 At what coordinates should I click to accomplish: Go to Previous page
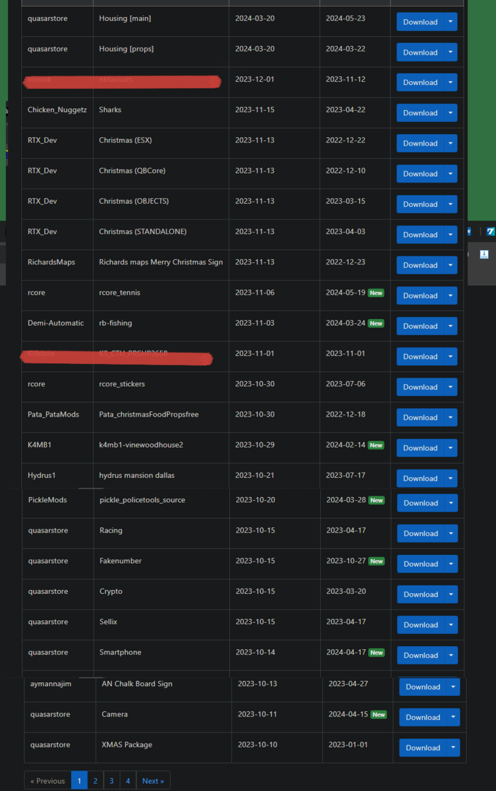click(x=47, y=780)
